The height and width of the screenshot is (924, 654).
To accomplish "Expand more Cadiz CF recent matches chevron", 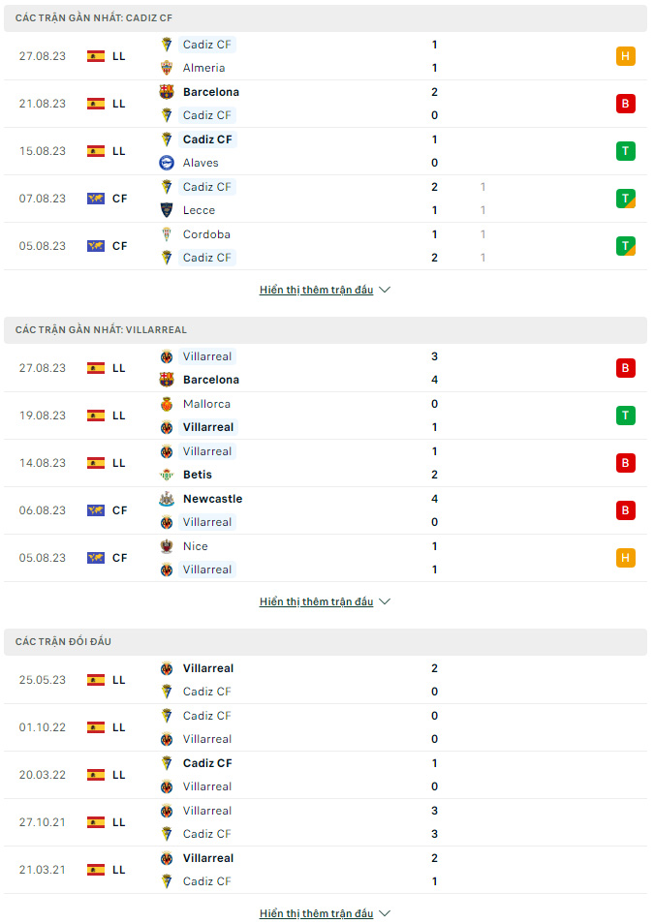I will click(385, 290).
